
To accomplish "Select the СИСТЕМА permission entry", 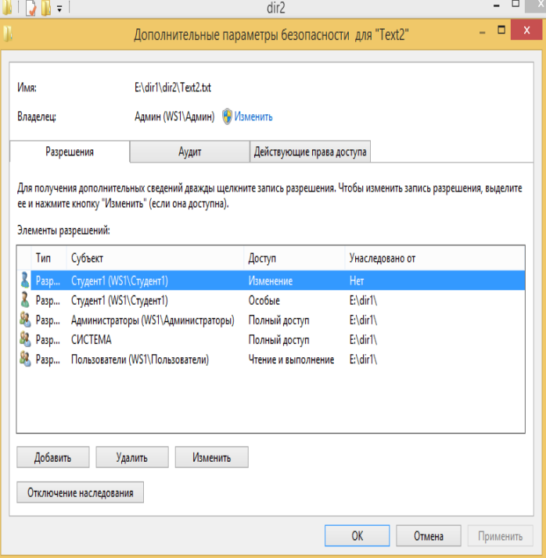I will pos(271,339).
